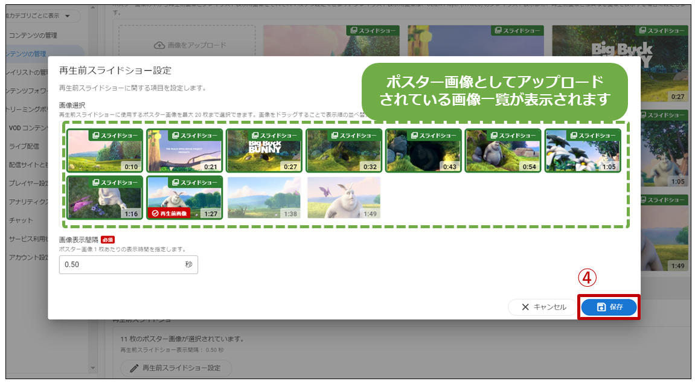Open プレイヤー設定 in the background sidebar
The image size is (695, 384).
[28, 183]
